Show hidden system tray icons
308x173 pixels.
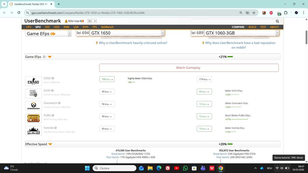point(255,168)
